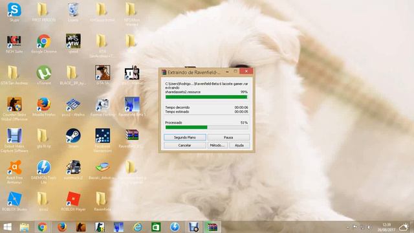414x233 pixels.
Task: Select the pcsx2 Atalho desktop shortcut
Action: (x=73, y=107)
